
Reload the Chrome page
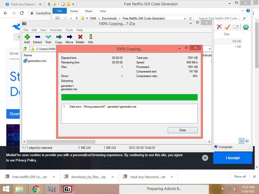pos(22,13)
